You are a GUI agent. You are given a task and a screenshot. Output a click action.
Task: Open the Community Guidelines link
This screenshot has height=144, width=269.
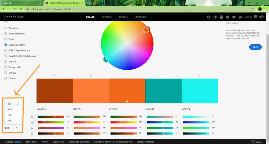click(x=79, y=142)
